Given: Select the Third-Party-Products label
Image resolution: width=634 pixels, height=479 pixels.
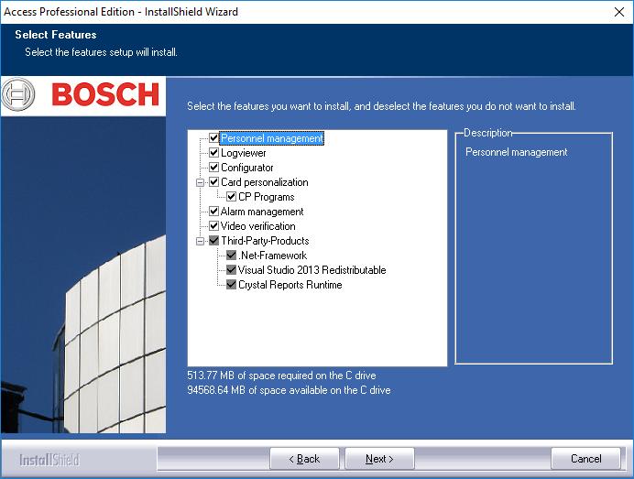Looking at the screenshot, I should point(265,241).
